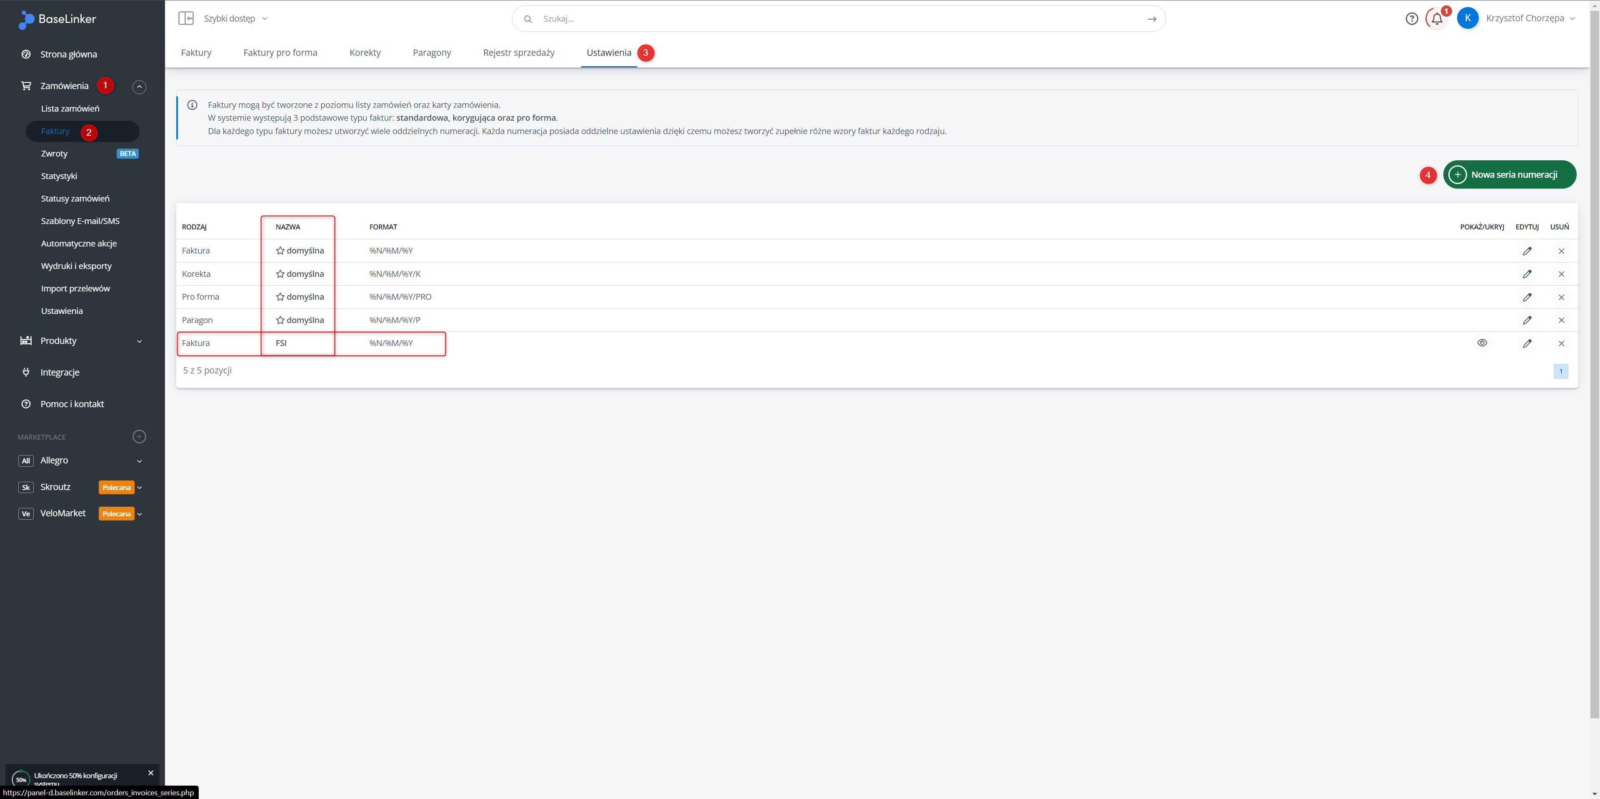Click the user avatar K
The height and width of the screenshot is (799, 1600).
coord(1467,18)
